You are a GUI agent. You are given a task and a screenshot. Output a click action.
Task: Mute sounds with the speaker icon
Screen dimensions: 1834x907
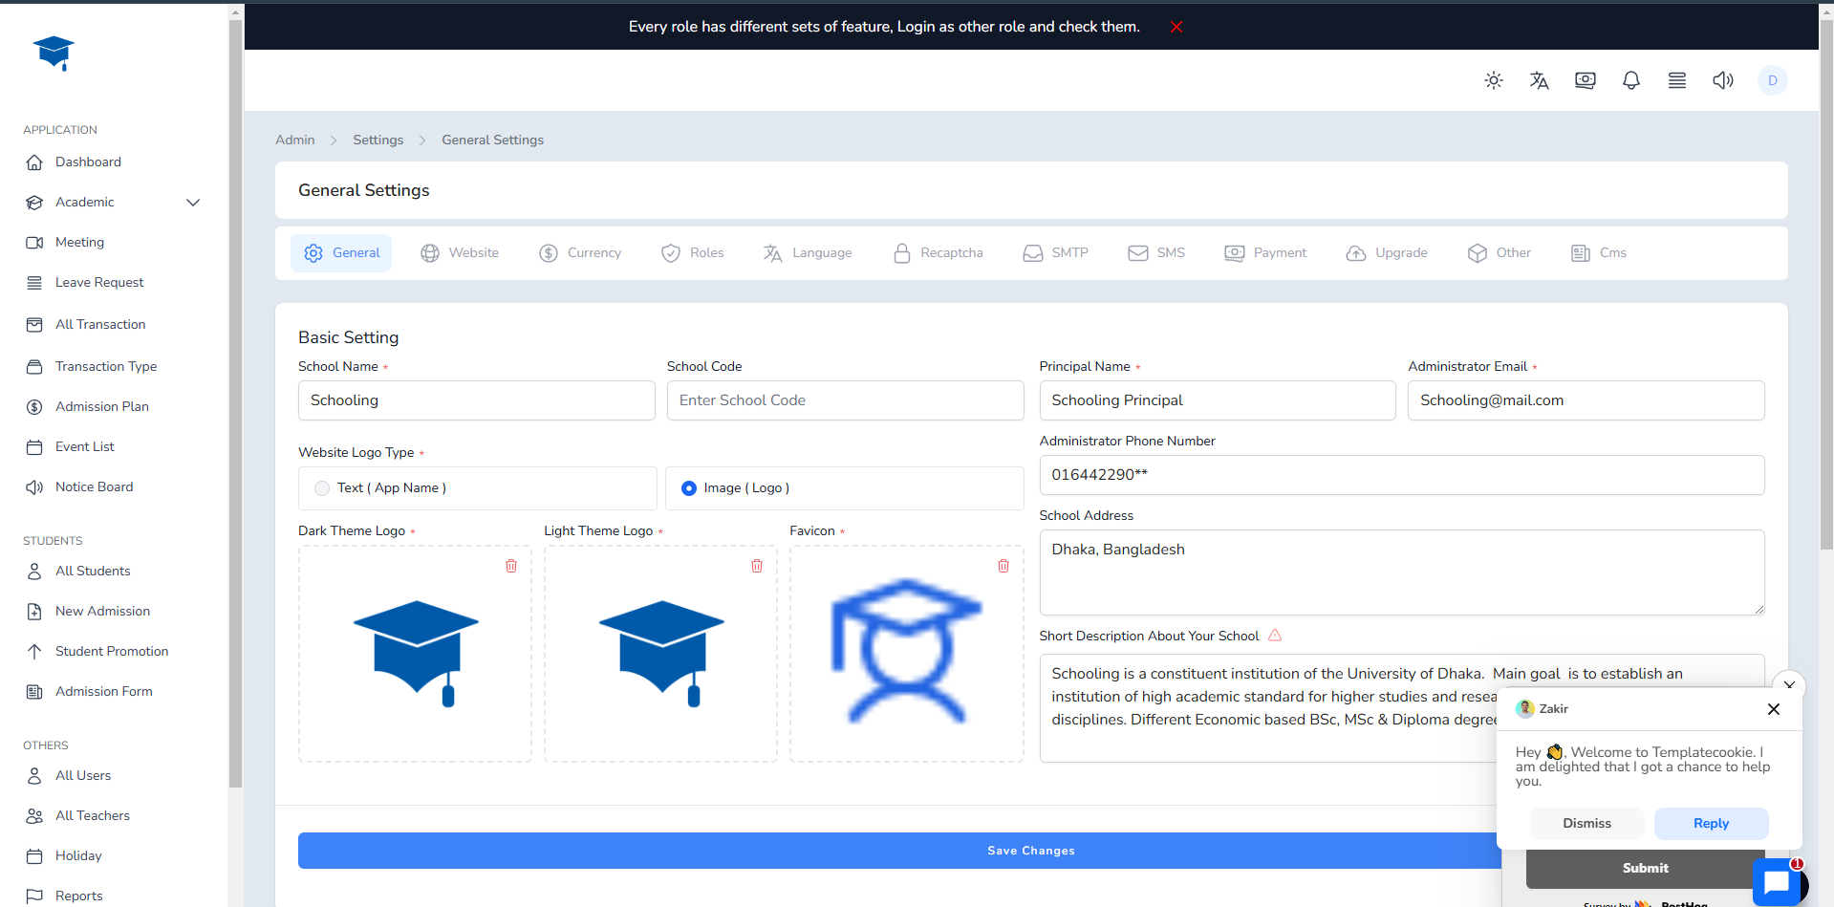tap(1723, 80)
